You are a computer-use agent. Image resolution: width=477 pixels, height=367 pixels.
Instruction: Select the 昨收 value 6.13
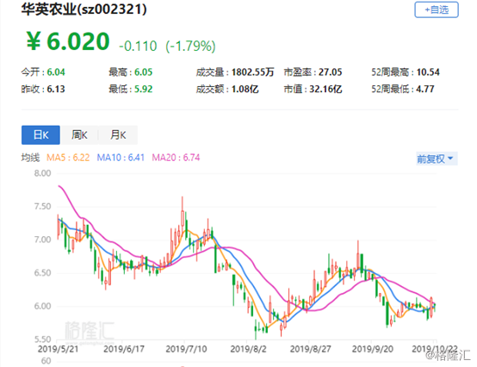click(x=56, y=89)
